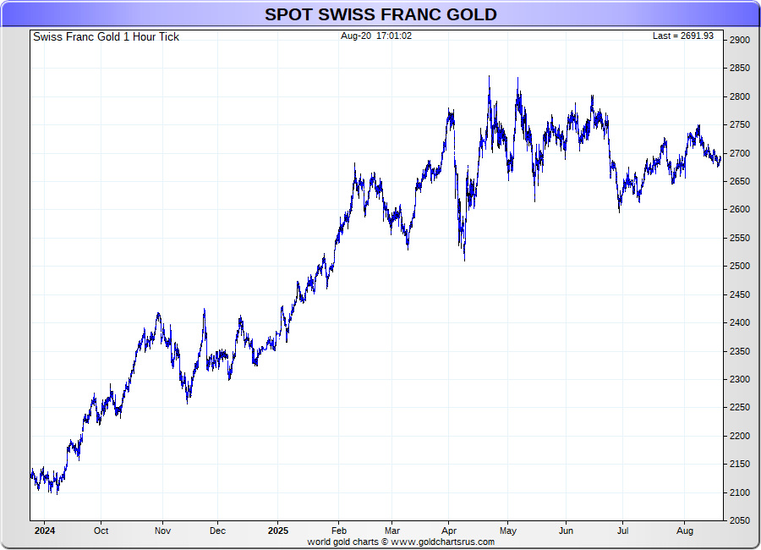
Task: Click the 2750 price axis label
Action: (x=740, y=125)
